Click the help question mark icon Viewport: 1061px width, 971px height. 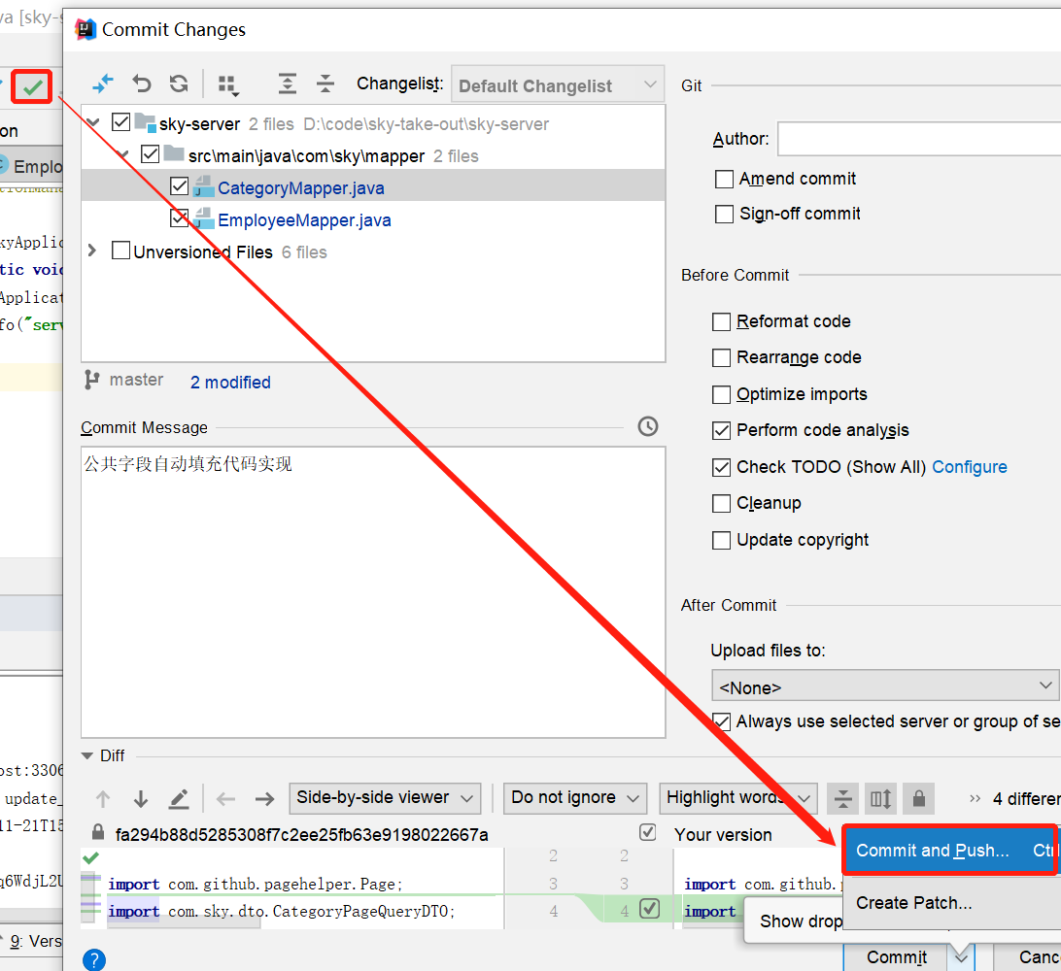point(93,959)
